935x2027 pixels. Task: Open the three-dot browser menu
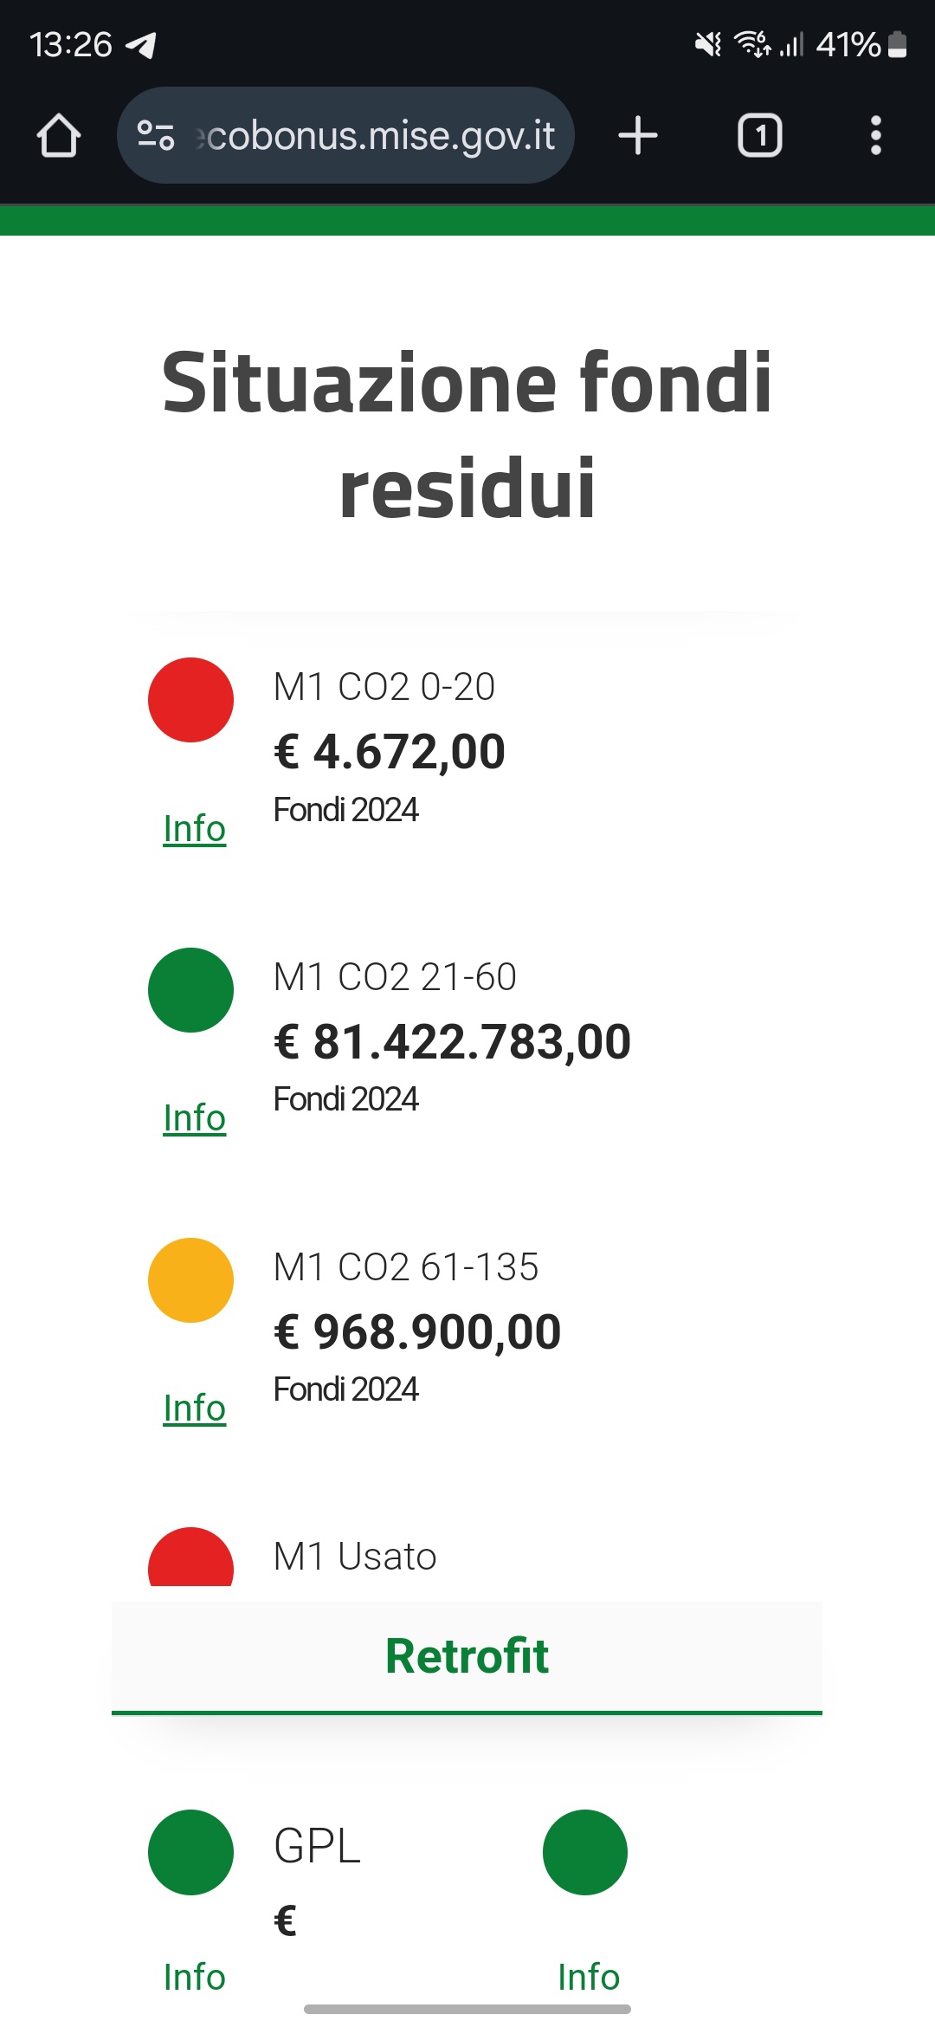point(876,136)
